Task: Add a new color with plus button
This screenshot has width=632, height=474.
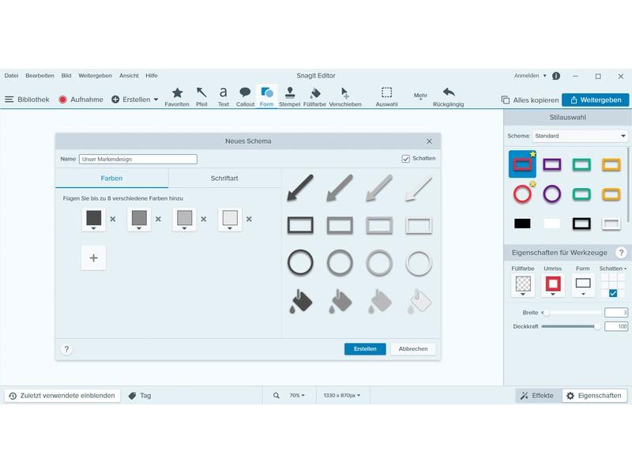Action: pos(93,258)
